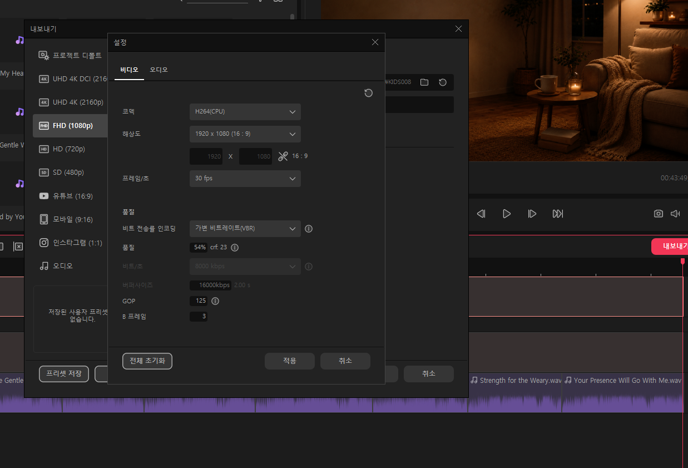
Task: Click the quality percentage field showing 54%
Action: click(x=199, y=247)
